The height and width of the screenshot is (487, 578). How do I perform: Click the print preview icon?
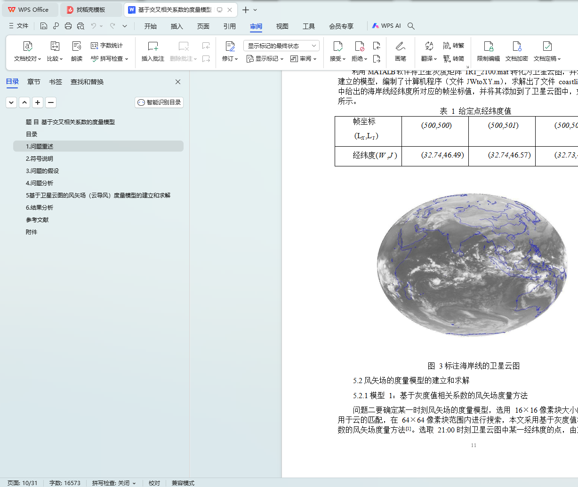(x=80, y=26)
